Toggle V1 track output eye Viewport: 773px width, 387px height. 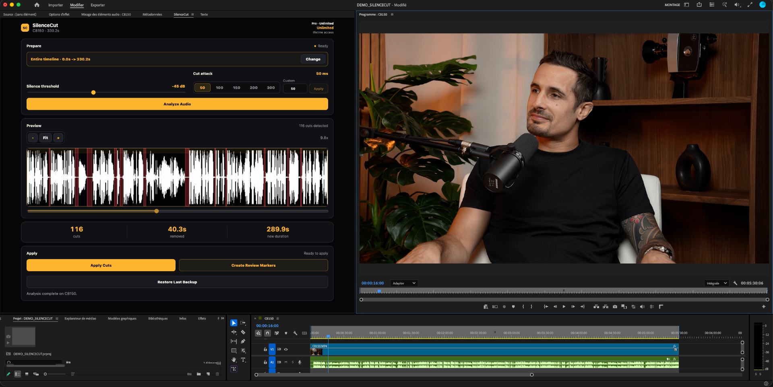tap(286, 349)
